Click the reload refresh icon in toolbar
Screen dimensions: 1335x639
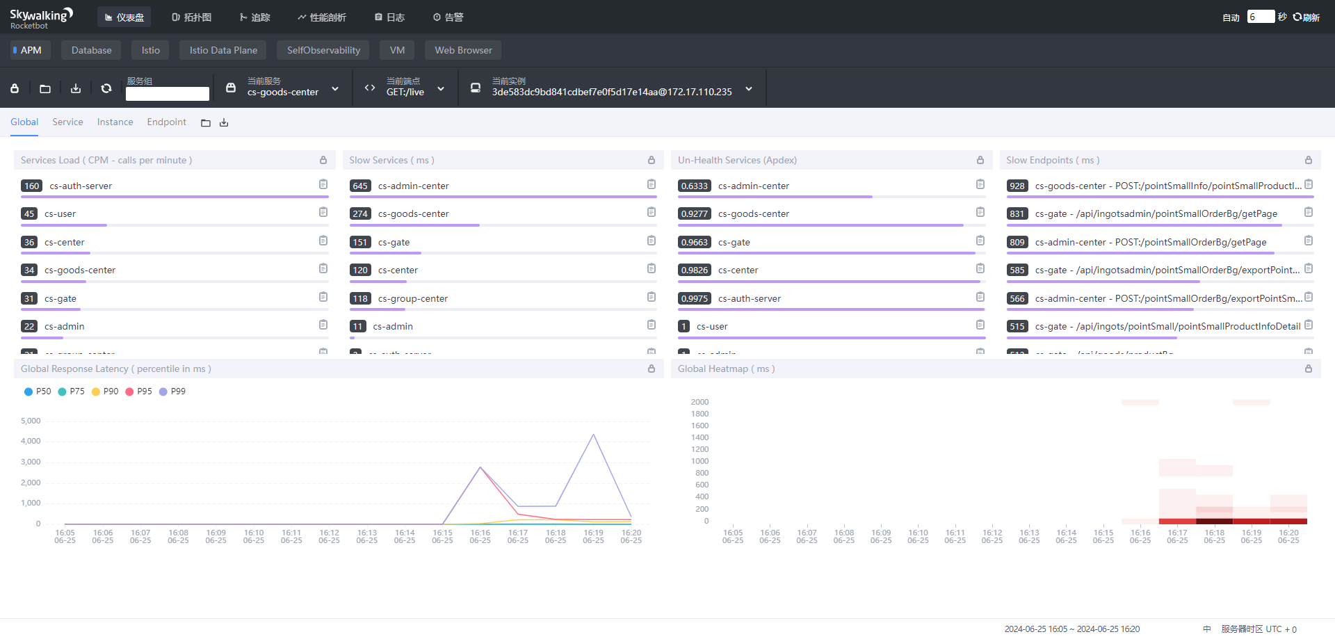(106, 88)
